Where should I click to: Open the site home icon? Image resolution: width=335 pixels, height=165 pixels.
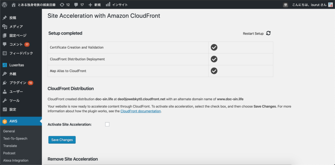pos(14,5)
